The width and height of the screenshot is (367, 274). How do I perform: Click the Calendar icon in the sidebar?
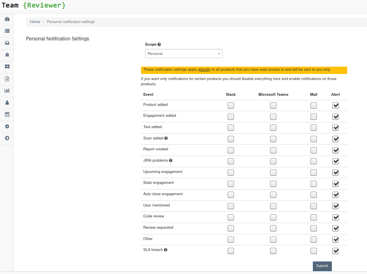pos(7,114)
